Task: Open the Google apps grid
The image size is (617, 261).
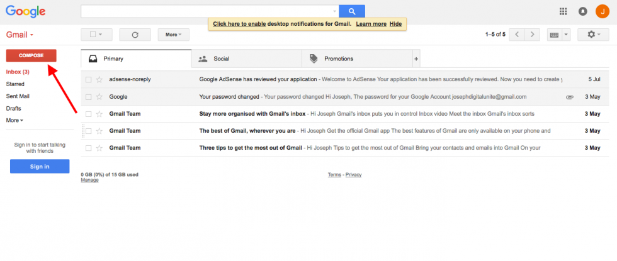Action: (563, 11)
